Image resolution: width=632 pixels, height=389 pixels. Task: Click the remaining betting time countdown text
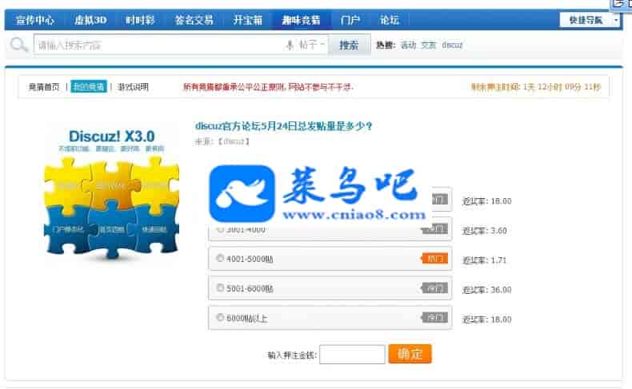click(536, 86)
